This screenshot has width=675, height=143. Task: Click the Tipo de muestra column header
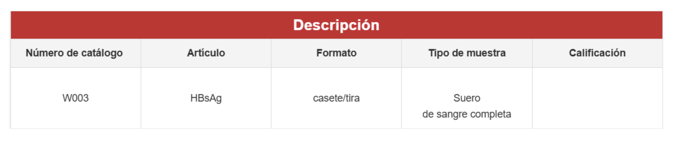coord(467,53)
